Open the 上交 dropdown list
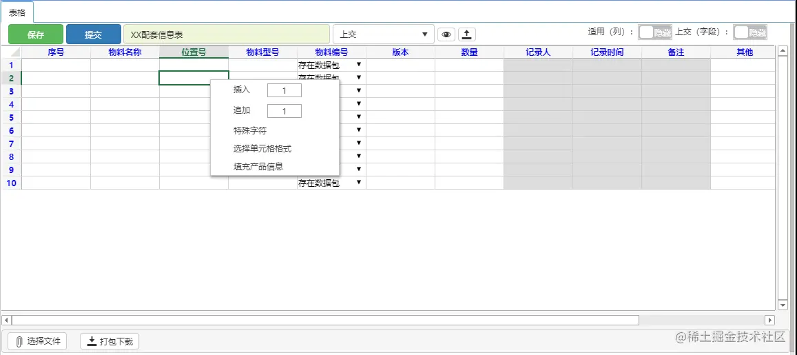This screenshot has height=355, width=797. (x=383, y=34)
